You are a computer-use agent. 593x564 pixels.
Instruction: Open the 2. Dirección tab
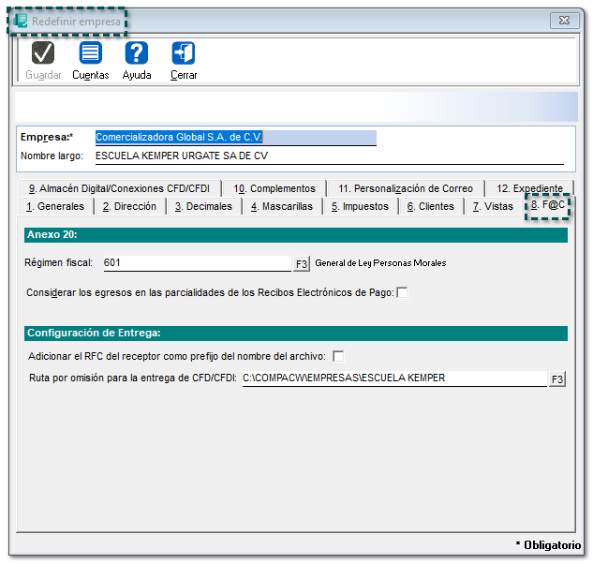coord(130,206)
